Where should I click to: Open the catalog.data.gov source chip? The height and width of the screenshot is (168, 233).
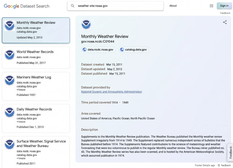coord(134,50)
